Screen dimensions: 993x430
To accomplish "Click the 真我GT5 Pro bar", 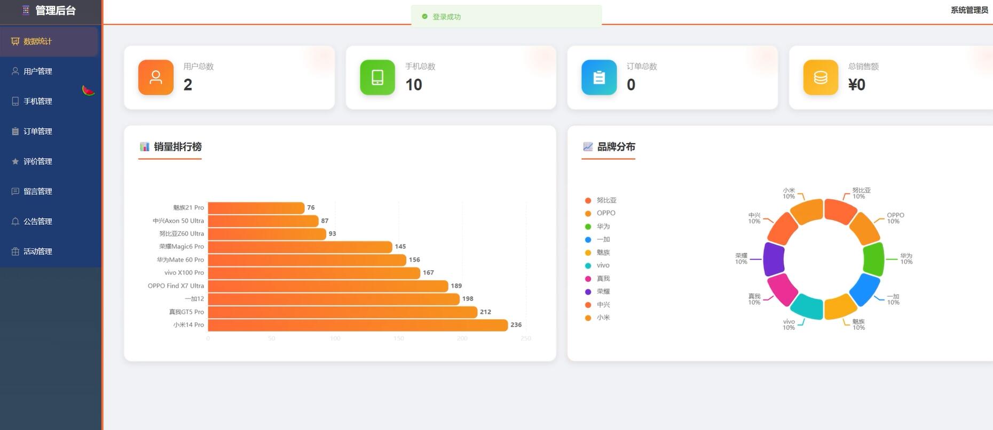I will (x=343, y=312).
